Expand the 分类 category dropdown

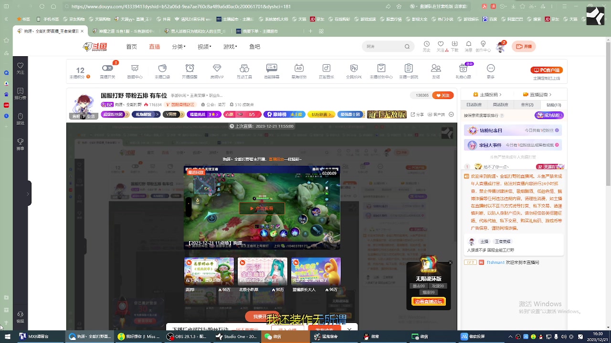click(179, 47)
